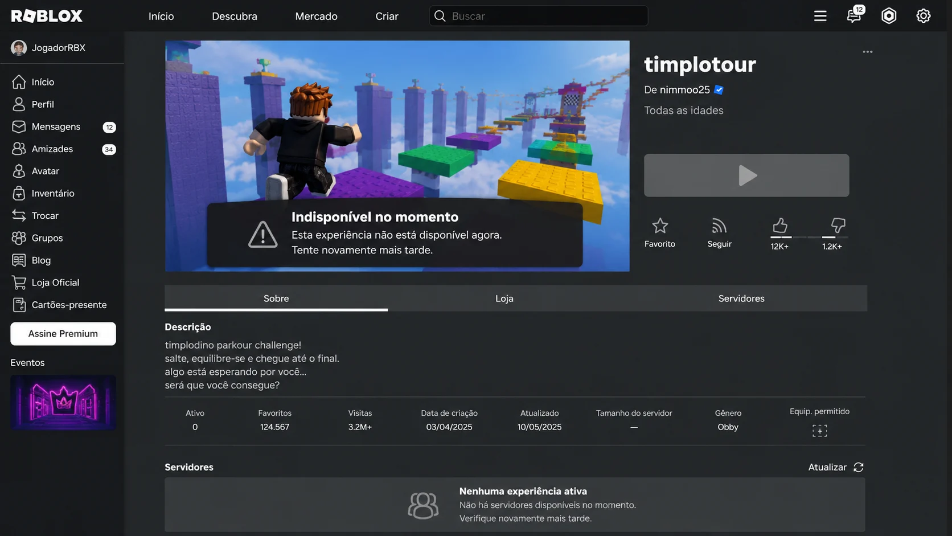Click the thumbs-up like icon
This screenshot has height=536, width=952.
(779, 226)
